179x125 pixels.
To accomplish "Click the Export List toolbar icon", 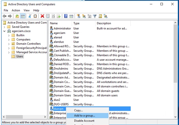I will tap(59, 16).
